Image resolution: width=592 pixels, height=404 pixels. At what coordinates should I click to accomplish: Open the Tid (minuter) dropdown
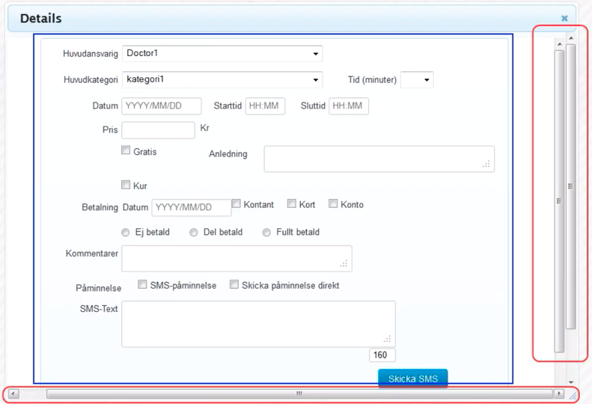[x=417, y=79]
